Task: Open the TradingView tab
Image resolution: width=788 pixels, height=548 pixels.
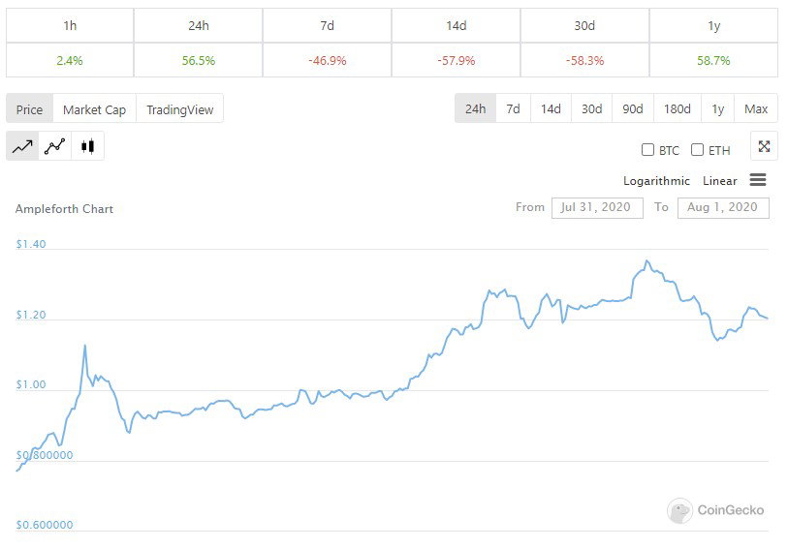Action: click(x=180, y=109)
